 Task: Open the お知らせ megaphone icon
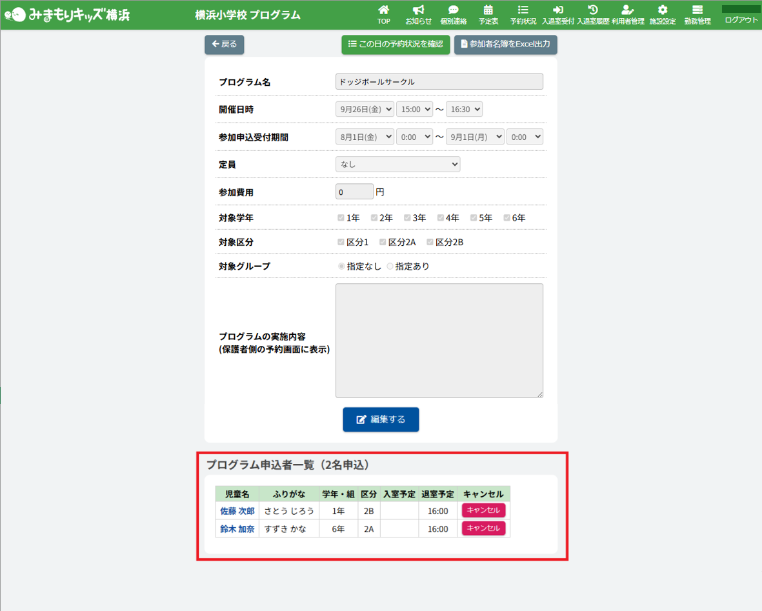(x=418, y=10)
